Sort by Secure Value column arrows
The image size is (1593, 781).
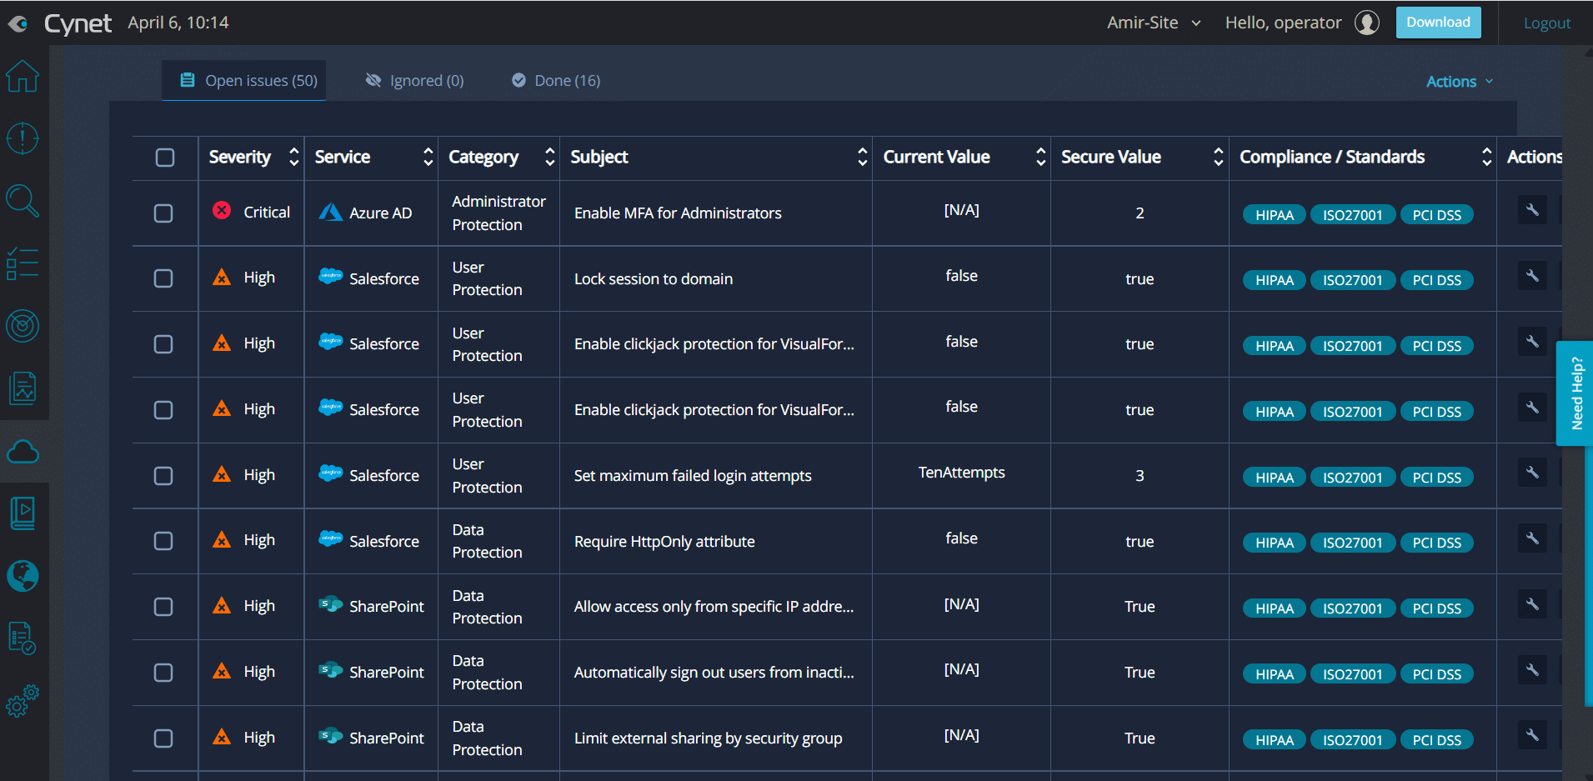pyautogui.click(x=1218, y=157)
